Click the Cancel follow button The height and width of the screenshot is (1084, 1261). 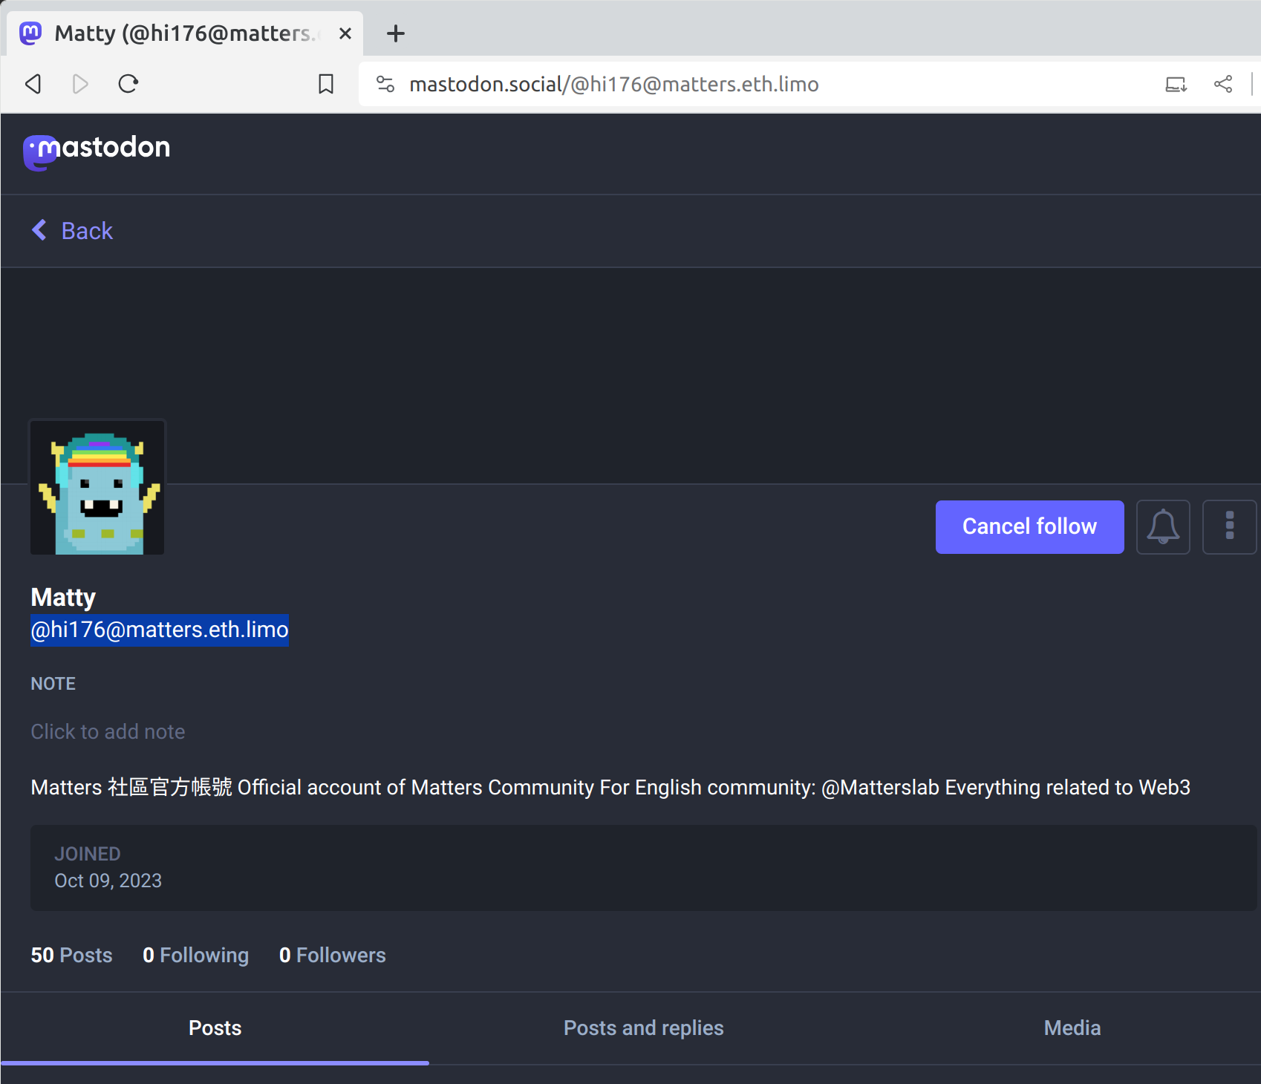pos(1029,527)
